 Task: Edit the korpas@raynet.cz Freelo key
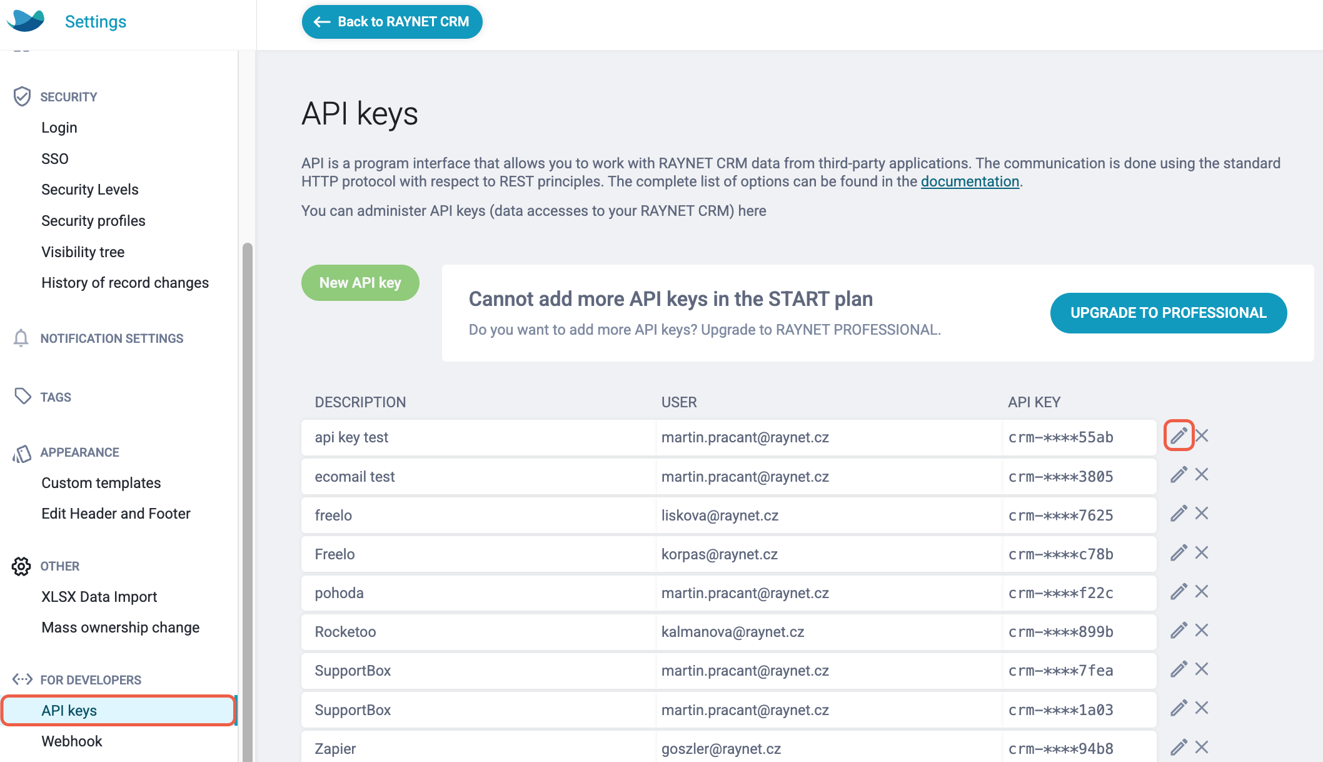click(x=1179, y=553)
